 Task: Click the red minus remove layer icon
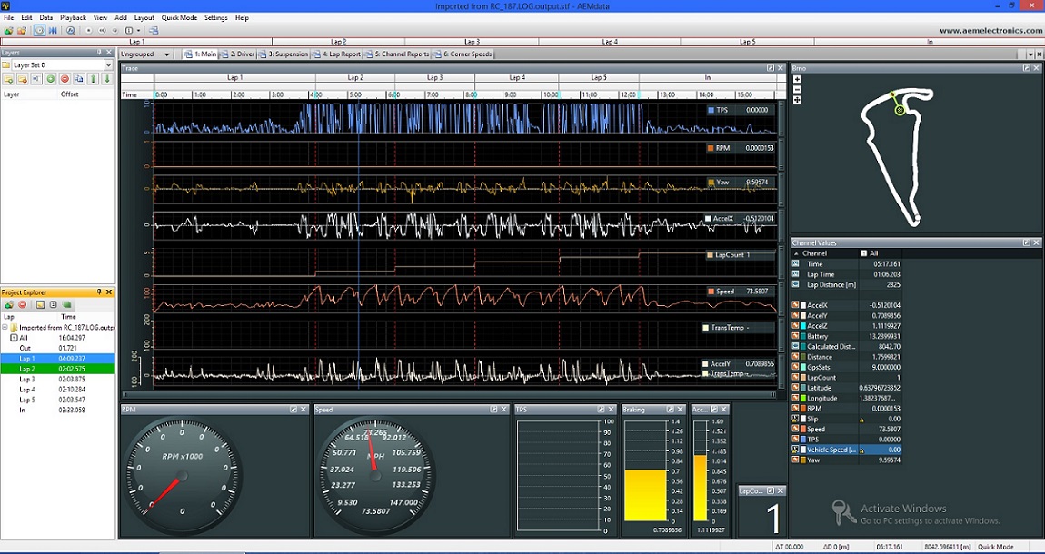tap(65, 79)
